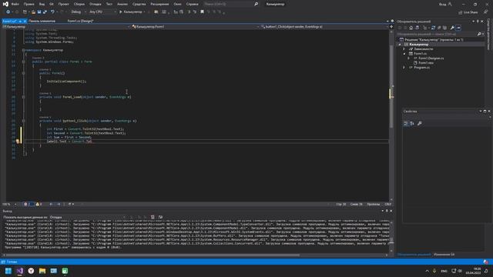Viewport: 493px width, 277px height.
Task: Open the button1_Click member dropdown
Action: pyautogui.click(x=324, y=27)
